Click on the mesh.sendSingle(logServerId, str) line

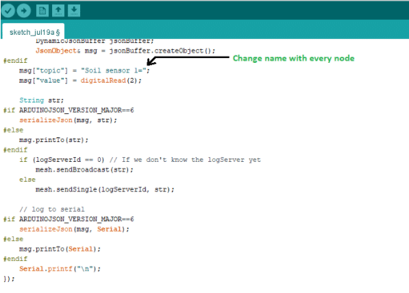click(105, 189)
